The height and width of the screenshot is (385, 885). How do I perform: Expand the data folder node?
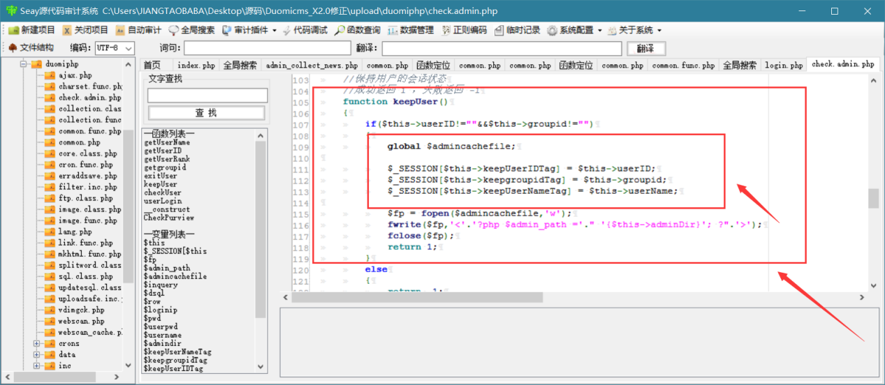point(37,354)
